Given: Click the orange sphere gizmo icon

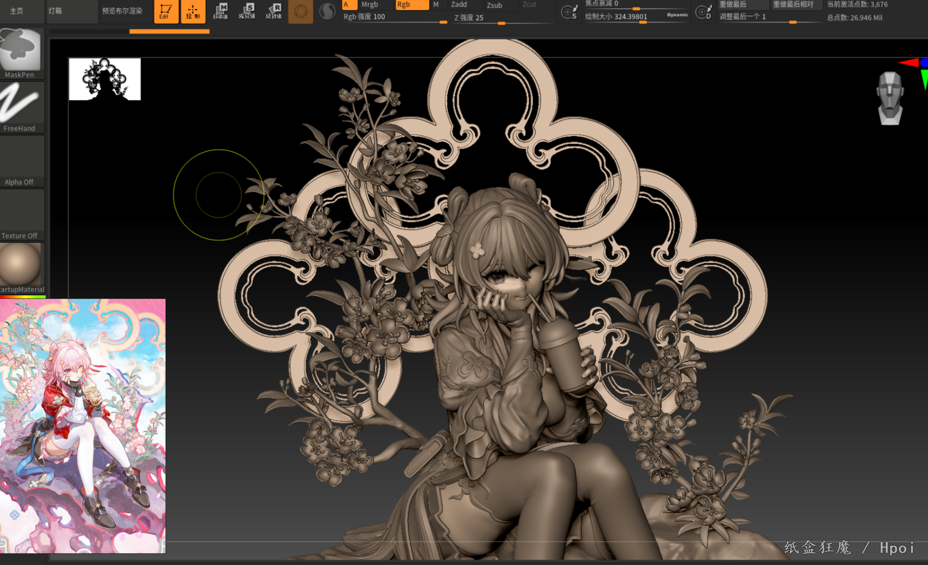Looking at the screenshot, I should click(x=301, y=11).
